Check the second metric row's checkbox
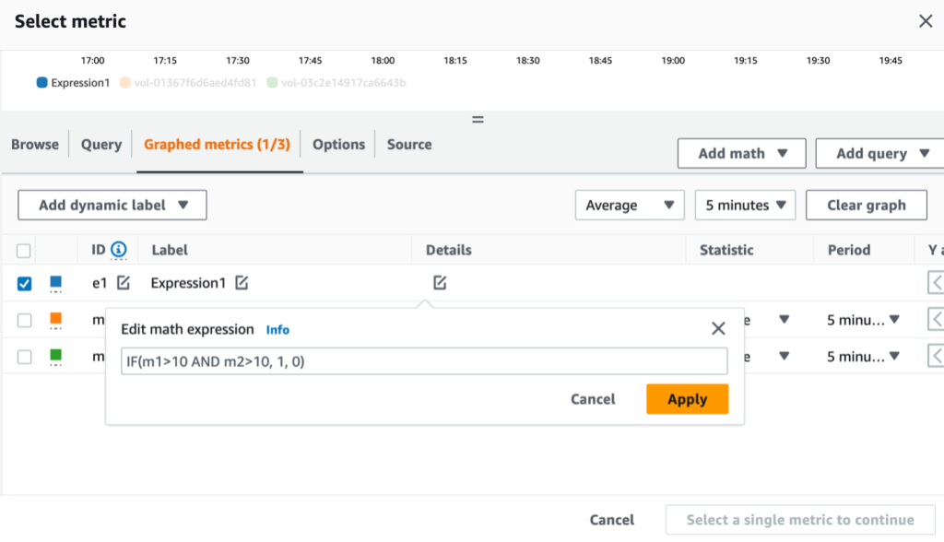Screen dimensions: 944x542 coord(23,320)
